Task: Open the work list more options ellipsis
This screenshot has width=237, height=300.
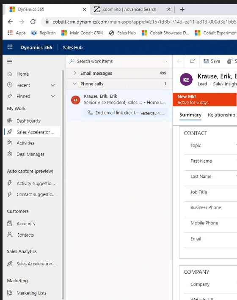Action: 165,61
